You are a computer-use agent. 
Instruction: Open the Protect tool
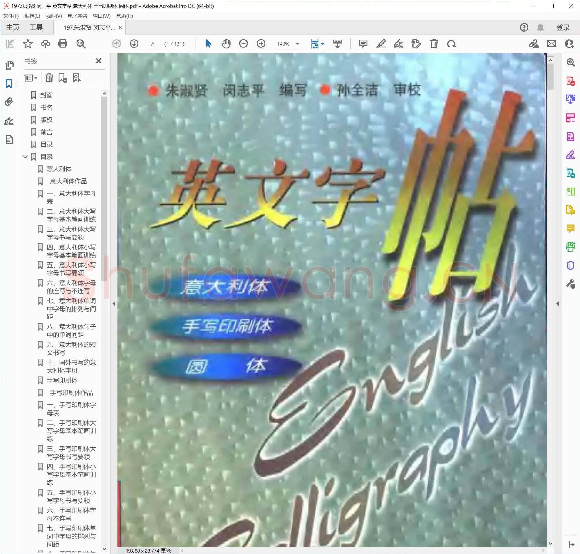pos(570,265)
